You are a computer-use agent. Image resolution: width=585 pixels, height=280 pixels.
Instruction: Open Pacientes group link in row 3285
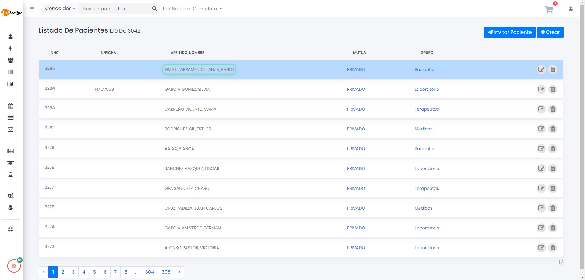425,69
